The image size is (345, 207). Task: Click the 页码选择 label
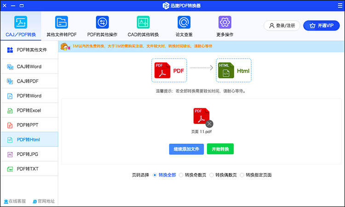(141, 175)
